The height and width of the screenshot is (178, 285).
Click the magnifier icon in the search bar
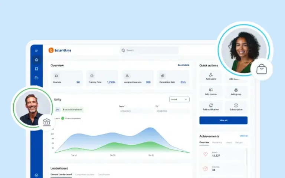[x=123, y=50]
